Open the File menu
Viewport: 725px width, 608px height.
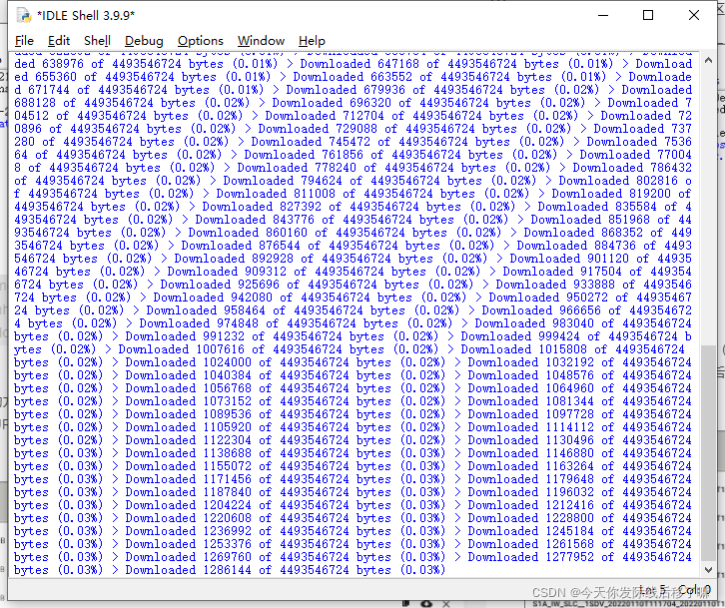pos(24,41)
